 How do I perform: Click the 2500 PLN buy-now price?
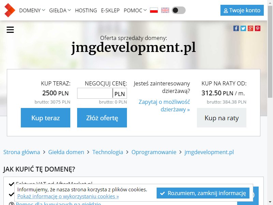(x=55, y=93)
